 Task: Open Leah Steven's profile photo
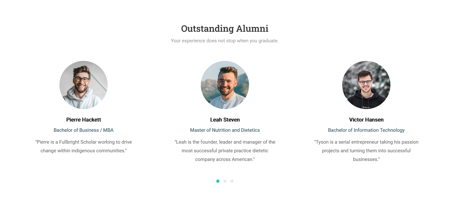pos(225,85)
